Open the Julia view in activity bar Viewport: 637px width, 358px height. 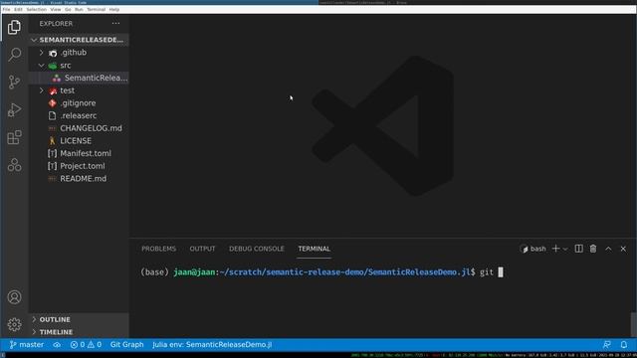[14, 165]
